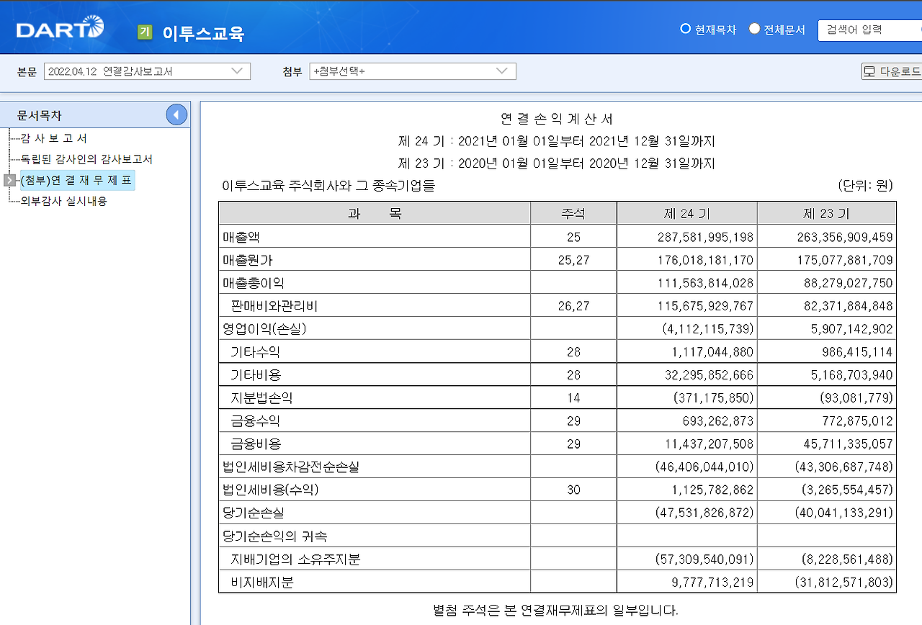Click the value (46,406,044,010)
The height and width of the screenshot is (625, 922).
[x=704, y=467]
